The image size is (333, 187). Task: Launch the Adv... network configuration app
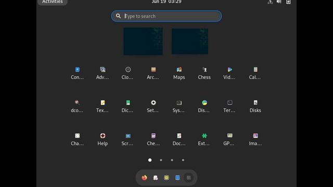(x=103, y=73)
